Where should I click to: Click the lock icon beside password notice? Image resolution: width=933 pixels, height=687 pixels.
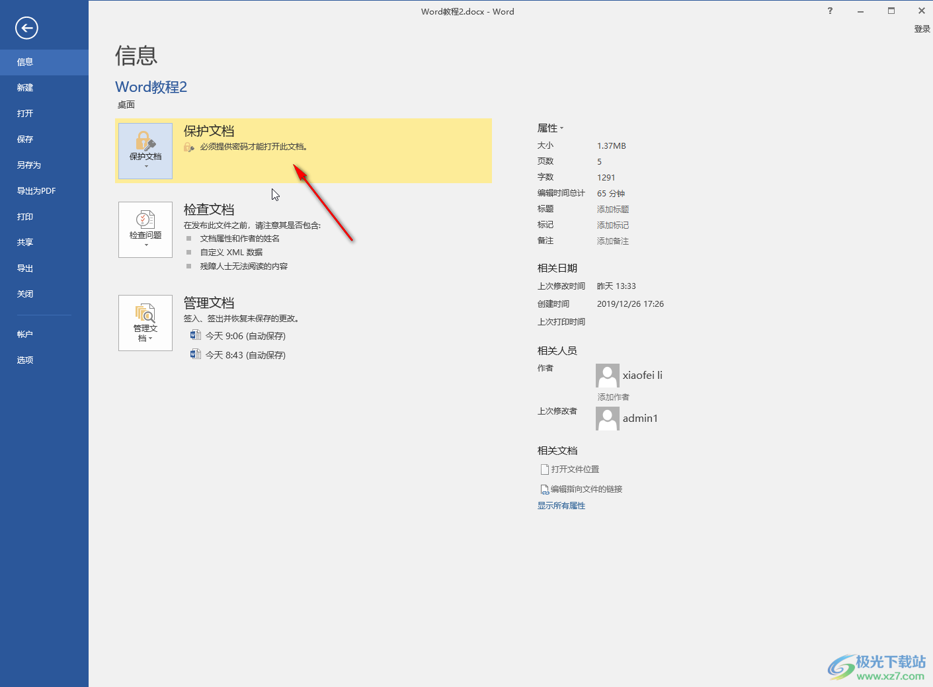189,147
